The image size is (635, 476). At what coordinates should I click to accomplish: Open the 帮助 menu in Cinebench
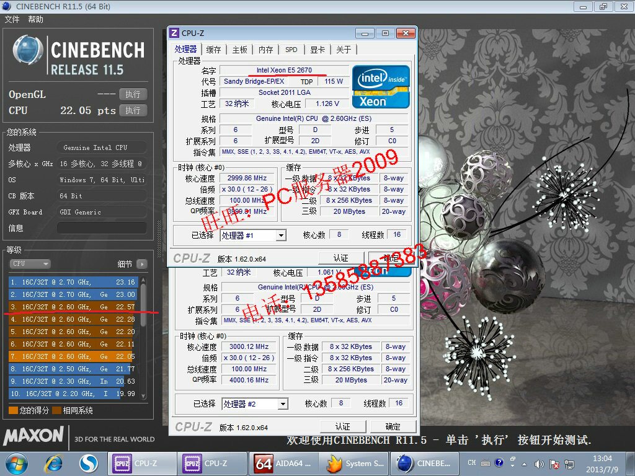pos(35,19)
